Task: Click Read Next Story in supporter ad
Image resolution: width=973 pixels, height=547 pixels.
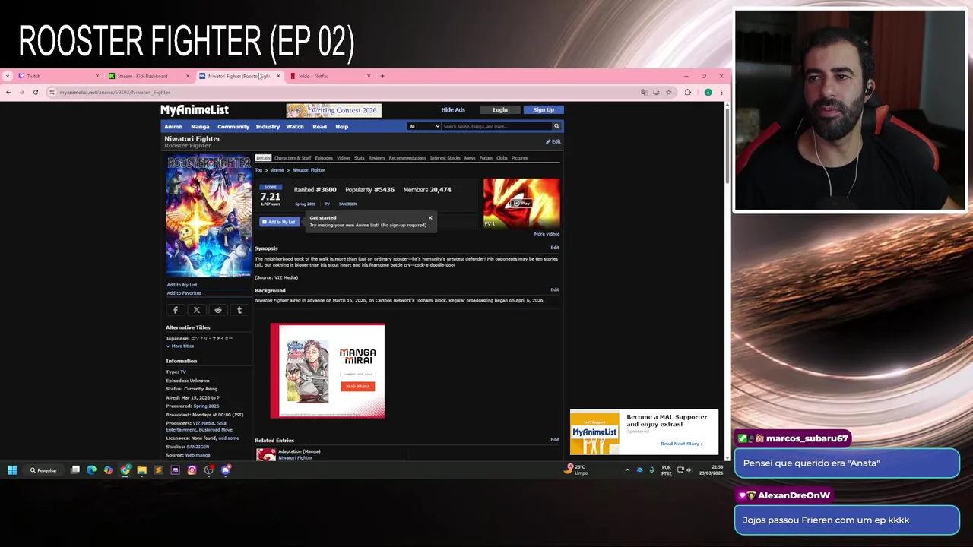Action: tap(681, 444)
